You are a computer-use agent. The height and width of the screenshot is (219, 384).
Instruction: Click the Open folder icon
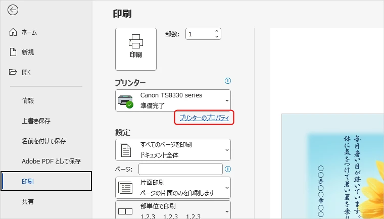tap(13, 72)
